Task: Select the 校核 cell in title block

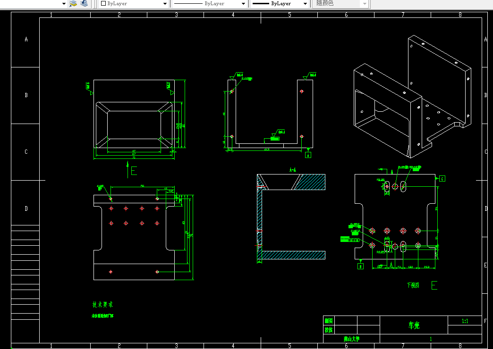Action: (329, 330)
